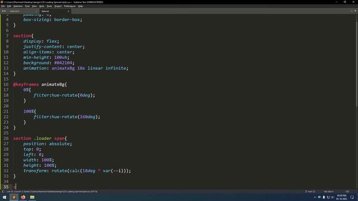Open the Preferences menu
This screenshot has width=358, height=201.
(x=69, y=6)
